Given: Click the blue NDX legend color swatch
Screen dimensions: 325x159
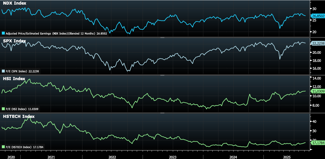Looking at the screenshot, I should pyautogui.click(x=3, y=34).
